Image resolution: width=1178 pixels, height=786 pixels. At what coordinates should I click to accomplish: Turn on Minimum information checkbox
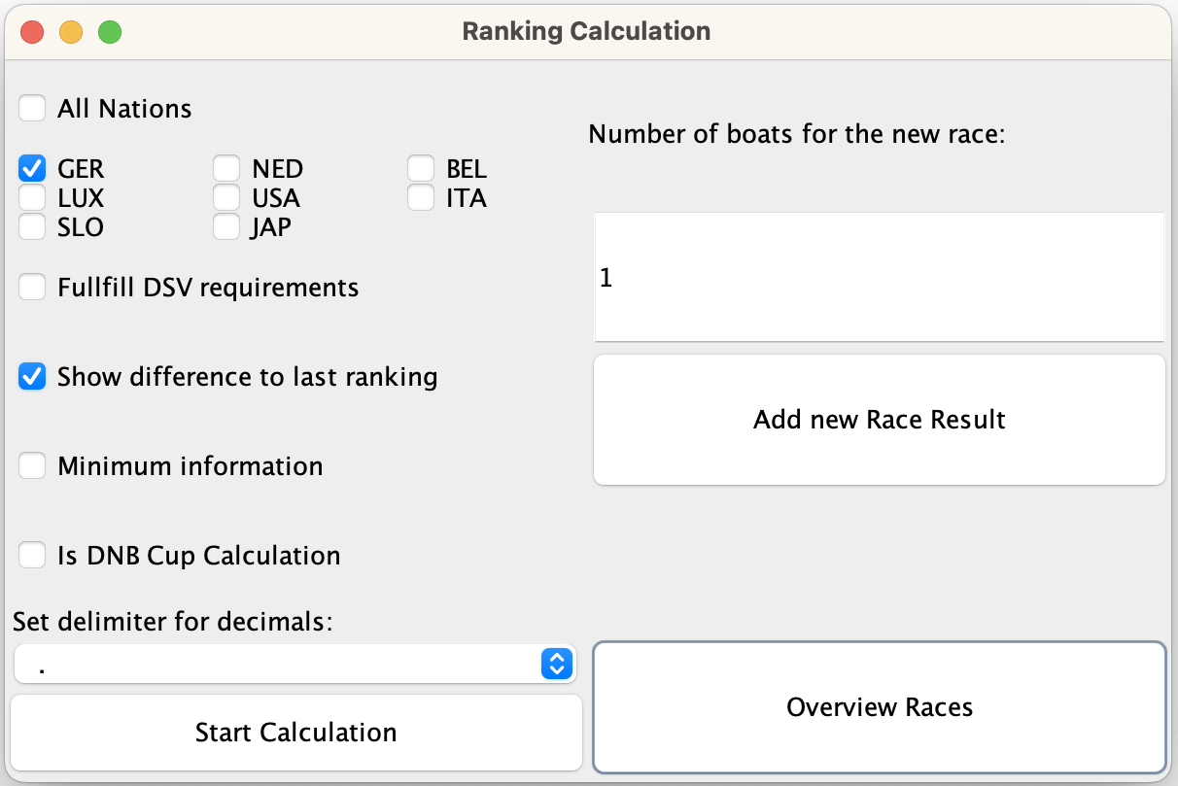click(33, 466)
